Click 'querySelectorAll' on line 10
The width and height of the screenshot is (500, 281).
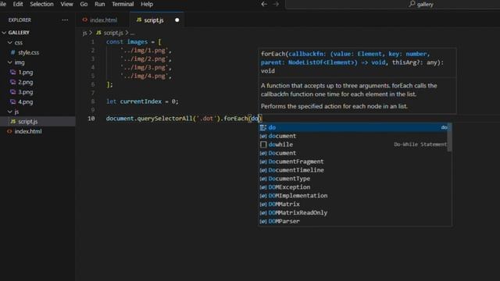click(x=165, y=119)
